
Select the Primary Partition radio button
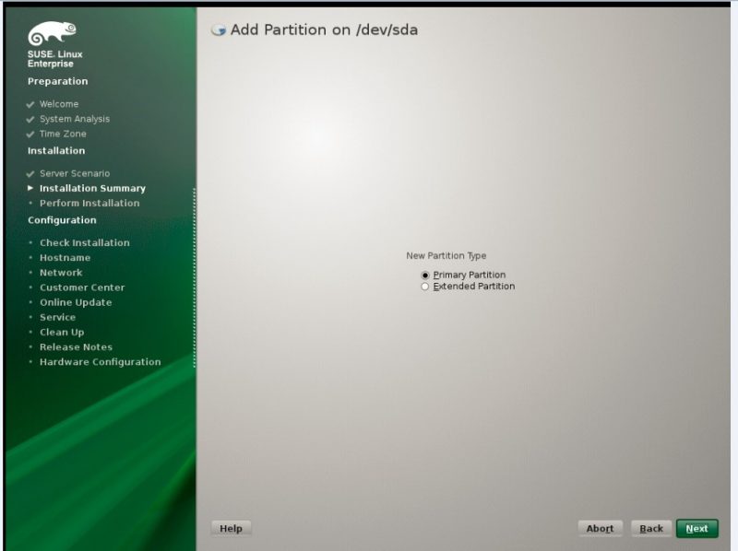[425, 275]
